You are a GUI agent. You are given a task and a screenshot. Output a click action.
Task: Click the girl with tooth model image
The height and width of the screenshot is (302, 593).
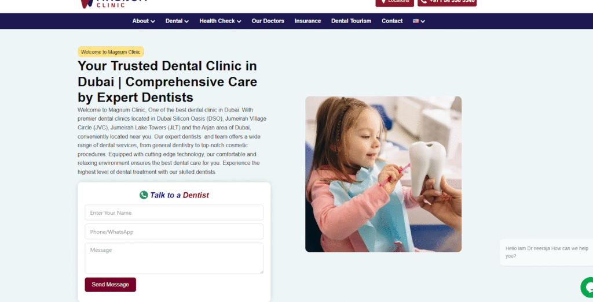coord(383,174)
